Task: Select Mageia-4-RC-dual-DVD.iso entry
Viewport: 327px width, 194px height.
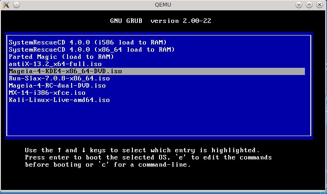Action: [57, 85]
